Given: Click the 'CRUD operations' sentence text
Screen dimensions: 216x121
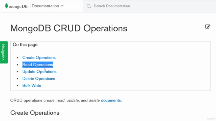Looking at the screenshot, I should pos(66,100).
